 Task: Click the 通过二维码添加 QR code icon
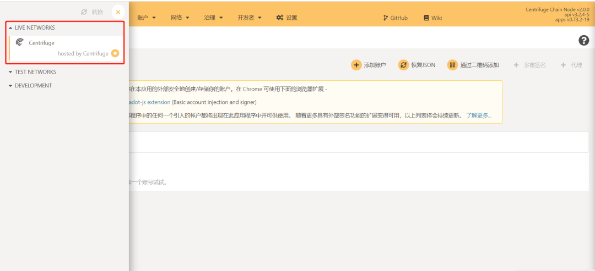pyautogui.click(x=452, y=65)
